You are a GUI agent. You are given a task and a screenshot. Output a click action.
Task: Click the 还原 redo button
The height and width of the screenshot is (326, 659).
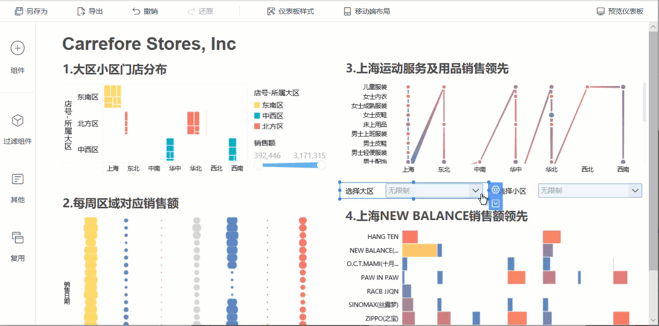(x=200, y=11)
